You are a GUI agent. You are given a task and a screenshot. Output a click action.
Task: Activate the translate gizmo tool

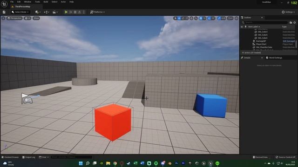[179, 18]
